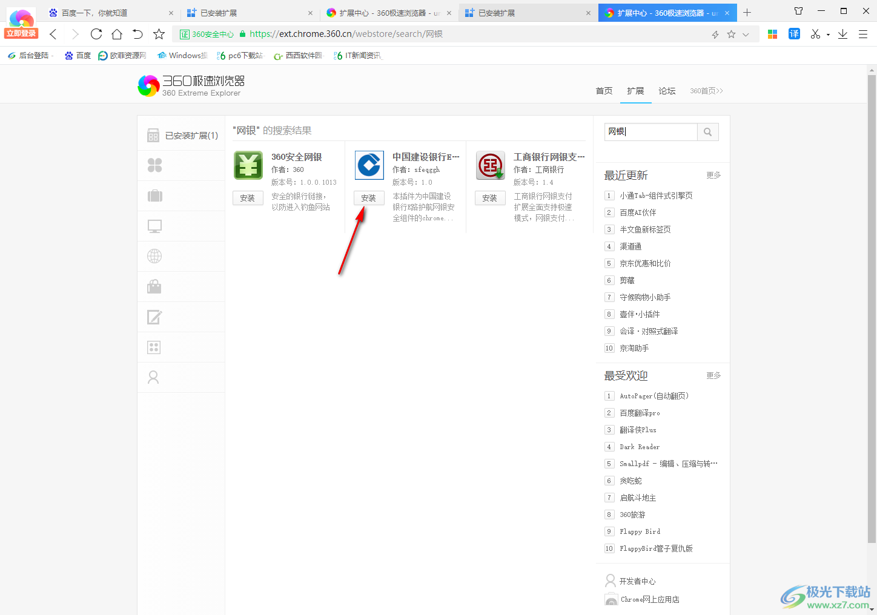Open the colorful apps grid icon

point(772,35)
